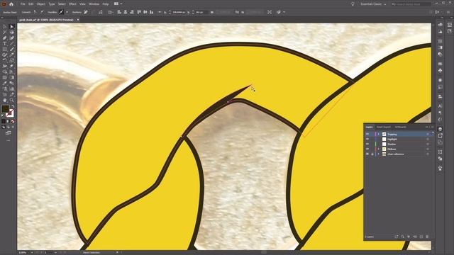The height and width of the screenshot is (255, 454).
Task: Select the Zoom tool
Action: point(12,101)
